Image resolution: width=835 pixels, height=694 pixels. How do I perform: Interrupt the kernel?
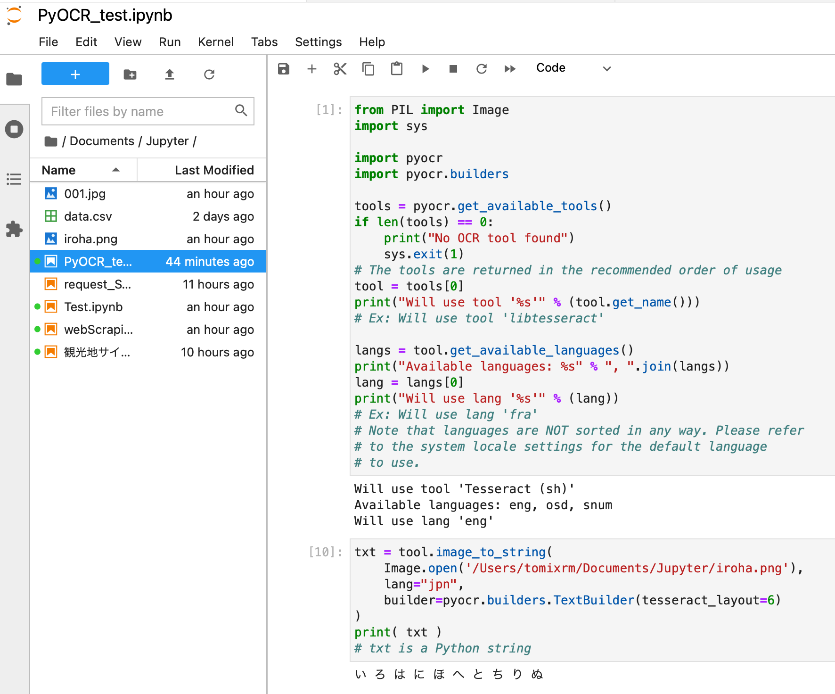point(453,69)
